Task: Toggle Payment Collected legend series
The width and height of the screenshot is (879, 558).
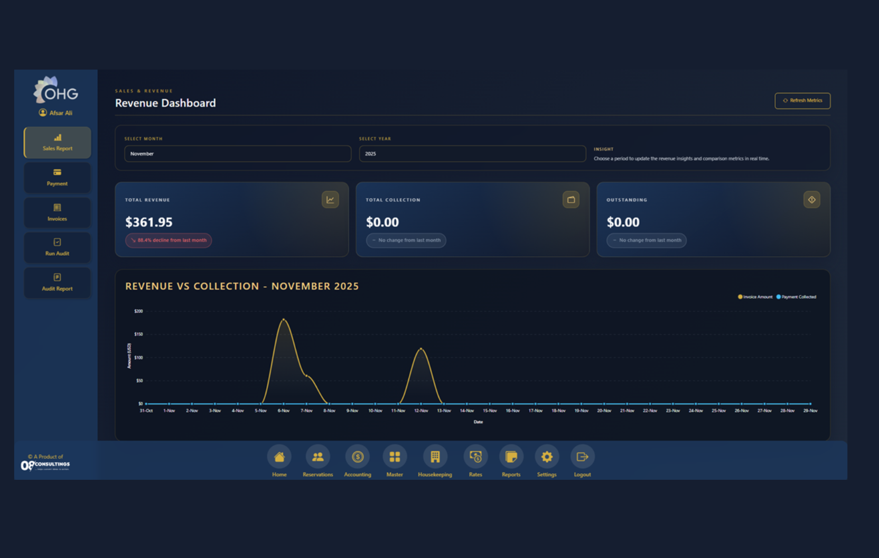Action: pos(796,297)
